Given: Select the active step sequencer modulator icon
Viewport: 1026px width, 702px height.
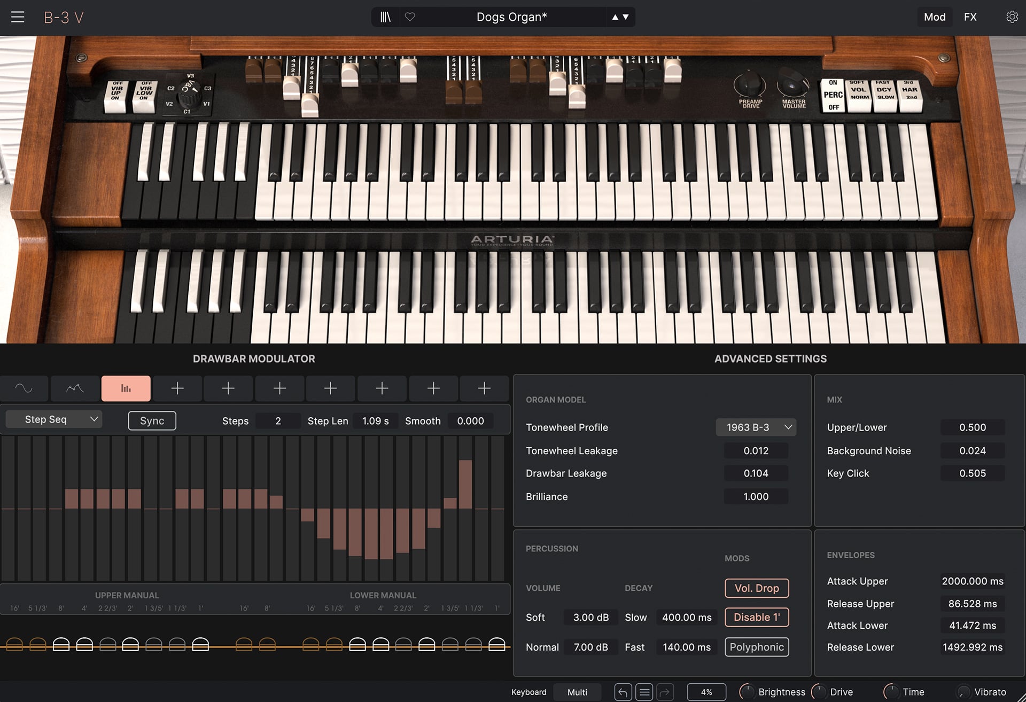Looking at the screenshot, I should pos(126,388).
